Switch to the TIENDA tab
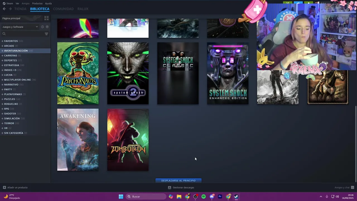357x201 pixels. coord(20,9)
